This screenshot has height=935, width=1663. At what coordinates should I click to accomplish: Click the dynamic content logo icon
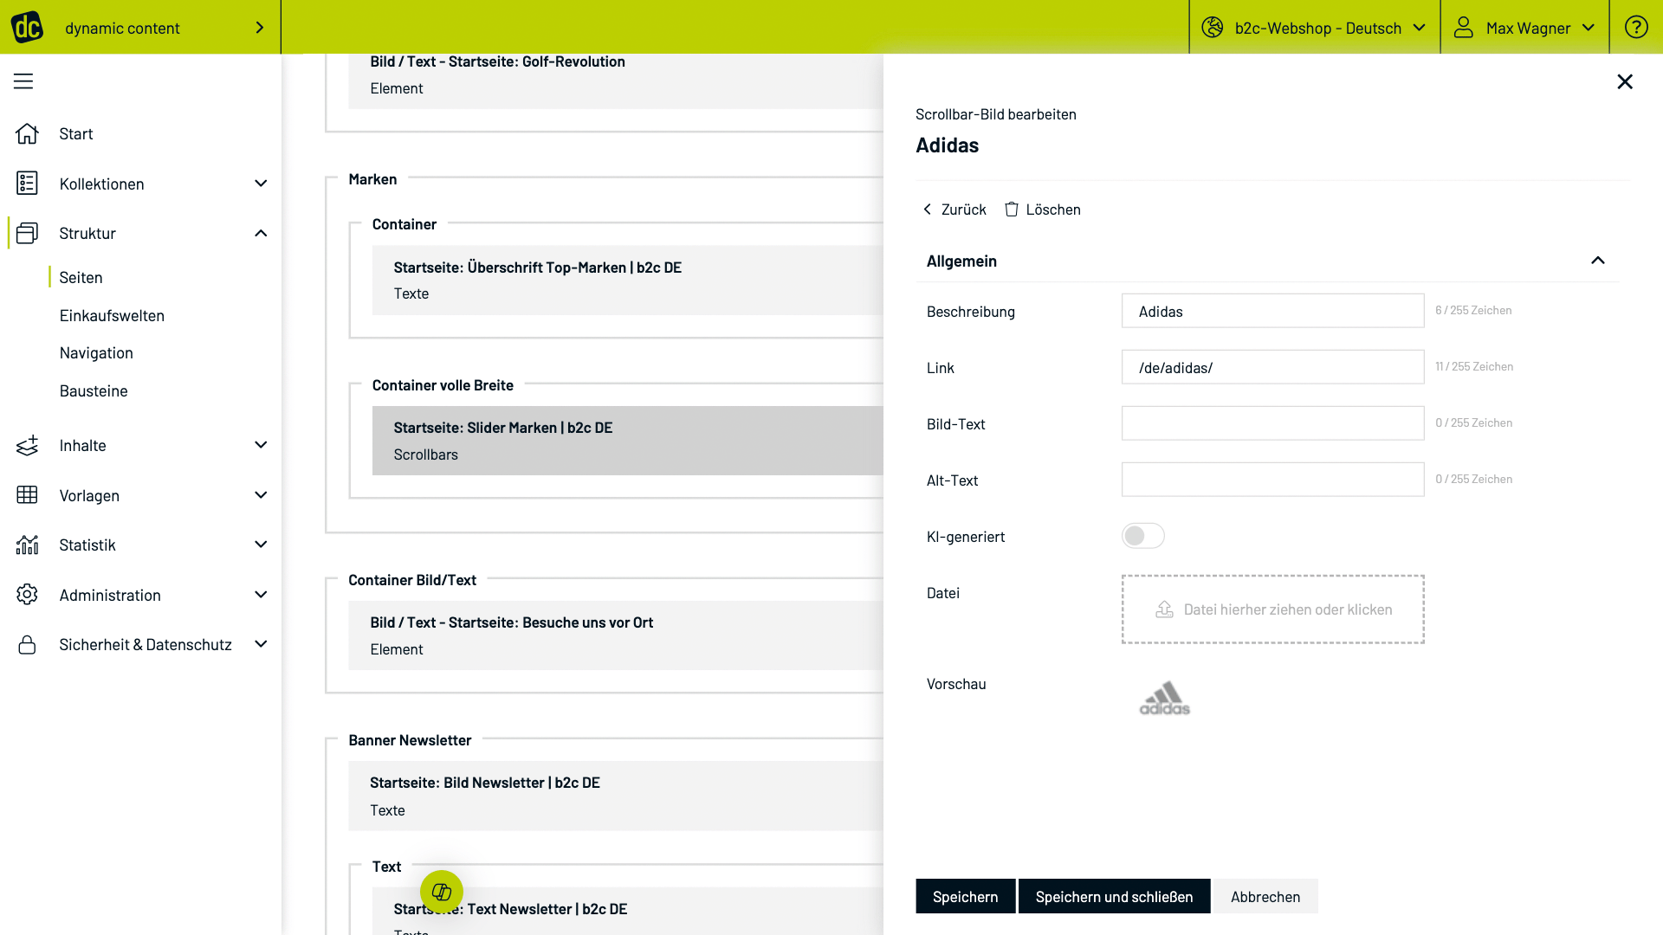[x=27, y=28]
